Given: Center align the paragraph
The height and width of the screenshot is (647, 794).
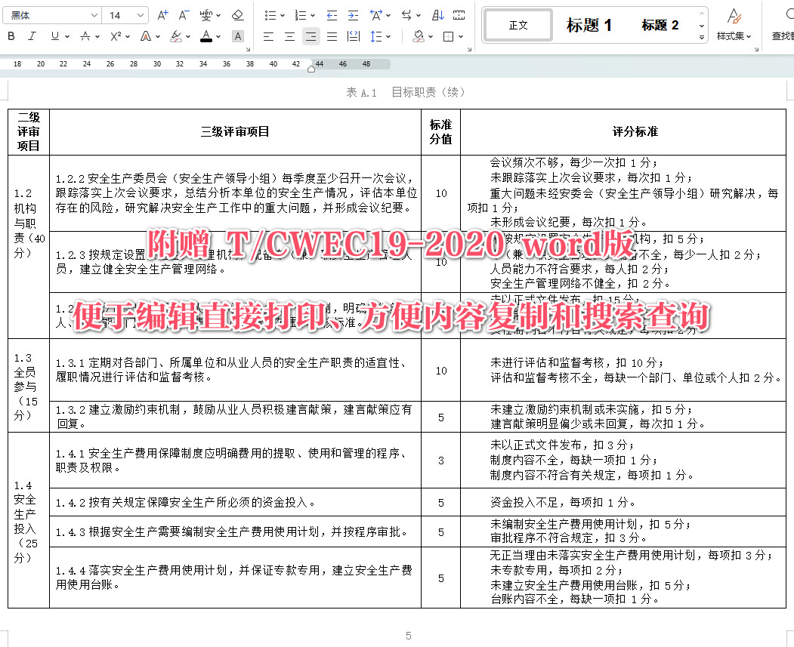Looking at the screenshot, I should click(x=289, y=36).
